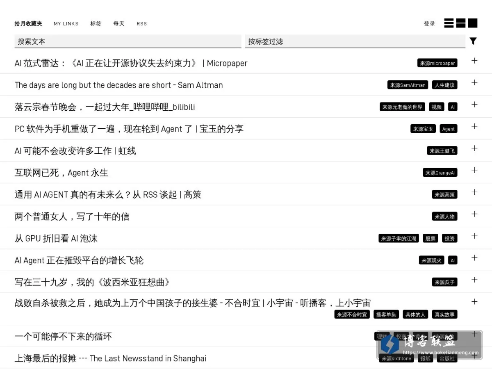Open 拾月收藏夹 home link
Screen dimensions: 492x369
click(x=28, y=24)
